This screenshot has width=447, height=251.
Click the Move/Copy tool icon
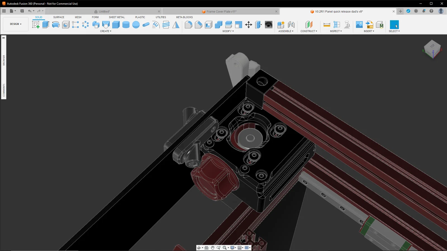point(248,25)
